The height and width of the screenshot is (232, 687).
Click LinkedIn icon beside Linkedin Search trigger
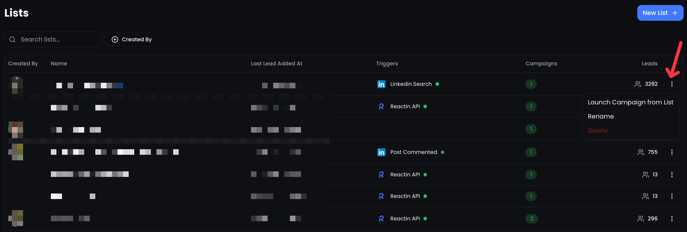(x=381, y=84)
